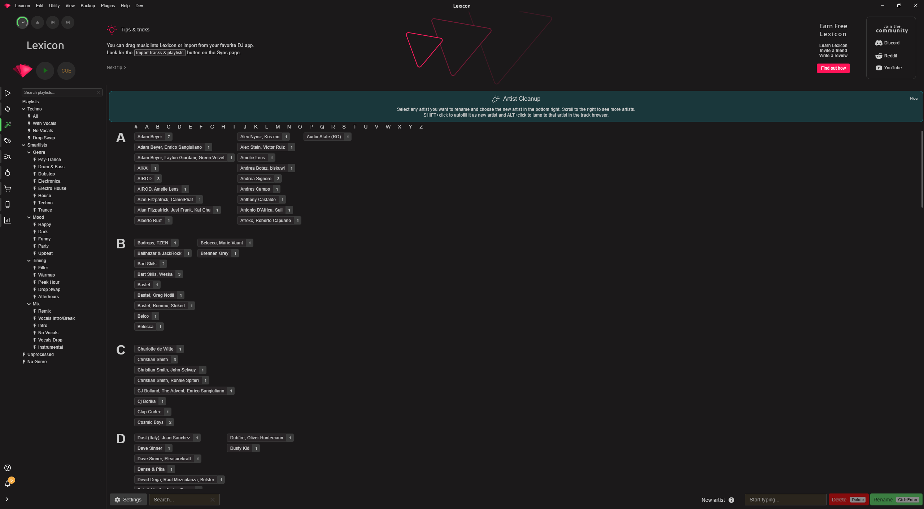This screenshot has width=924, height=509.
Task: Collapse the Mood smartlist group
Action: tap(29, 217)
